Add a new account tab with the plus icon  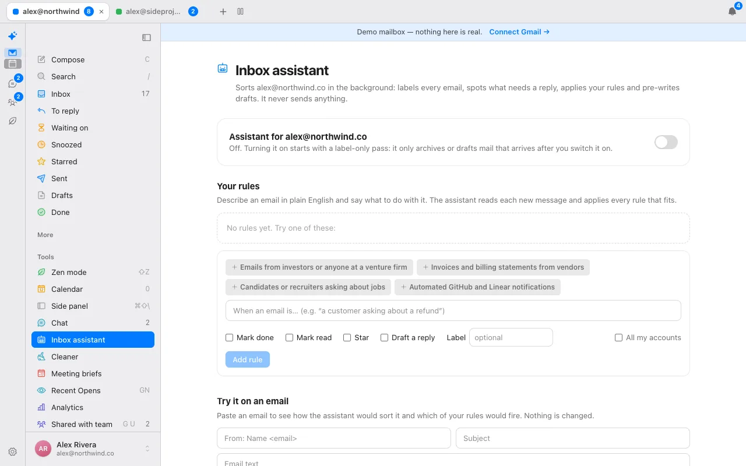[x=223, y=12]
